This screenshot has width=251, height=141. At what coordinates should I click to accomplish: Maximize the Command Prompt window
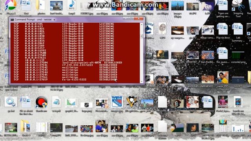(x=131, y=18)
